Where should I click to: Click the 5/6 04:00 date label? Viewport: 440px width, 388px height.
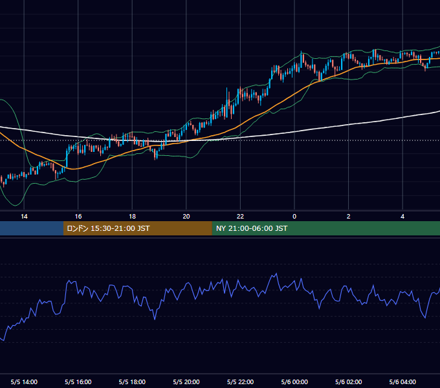pos(402,382)
